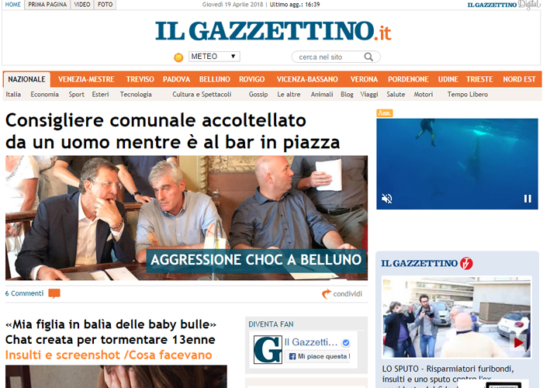Click the search magnifier icon
Image resolution: width=543 pixels, height=388 pixels.
[x=368, y=57]
